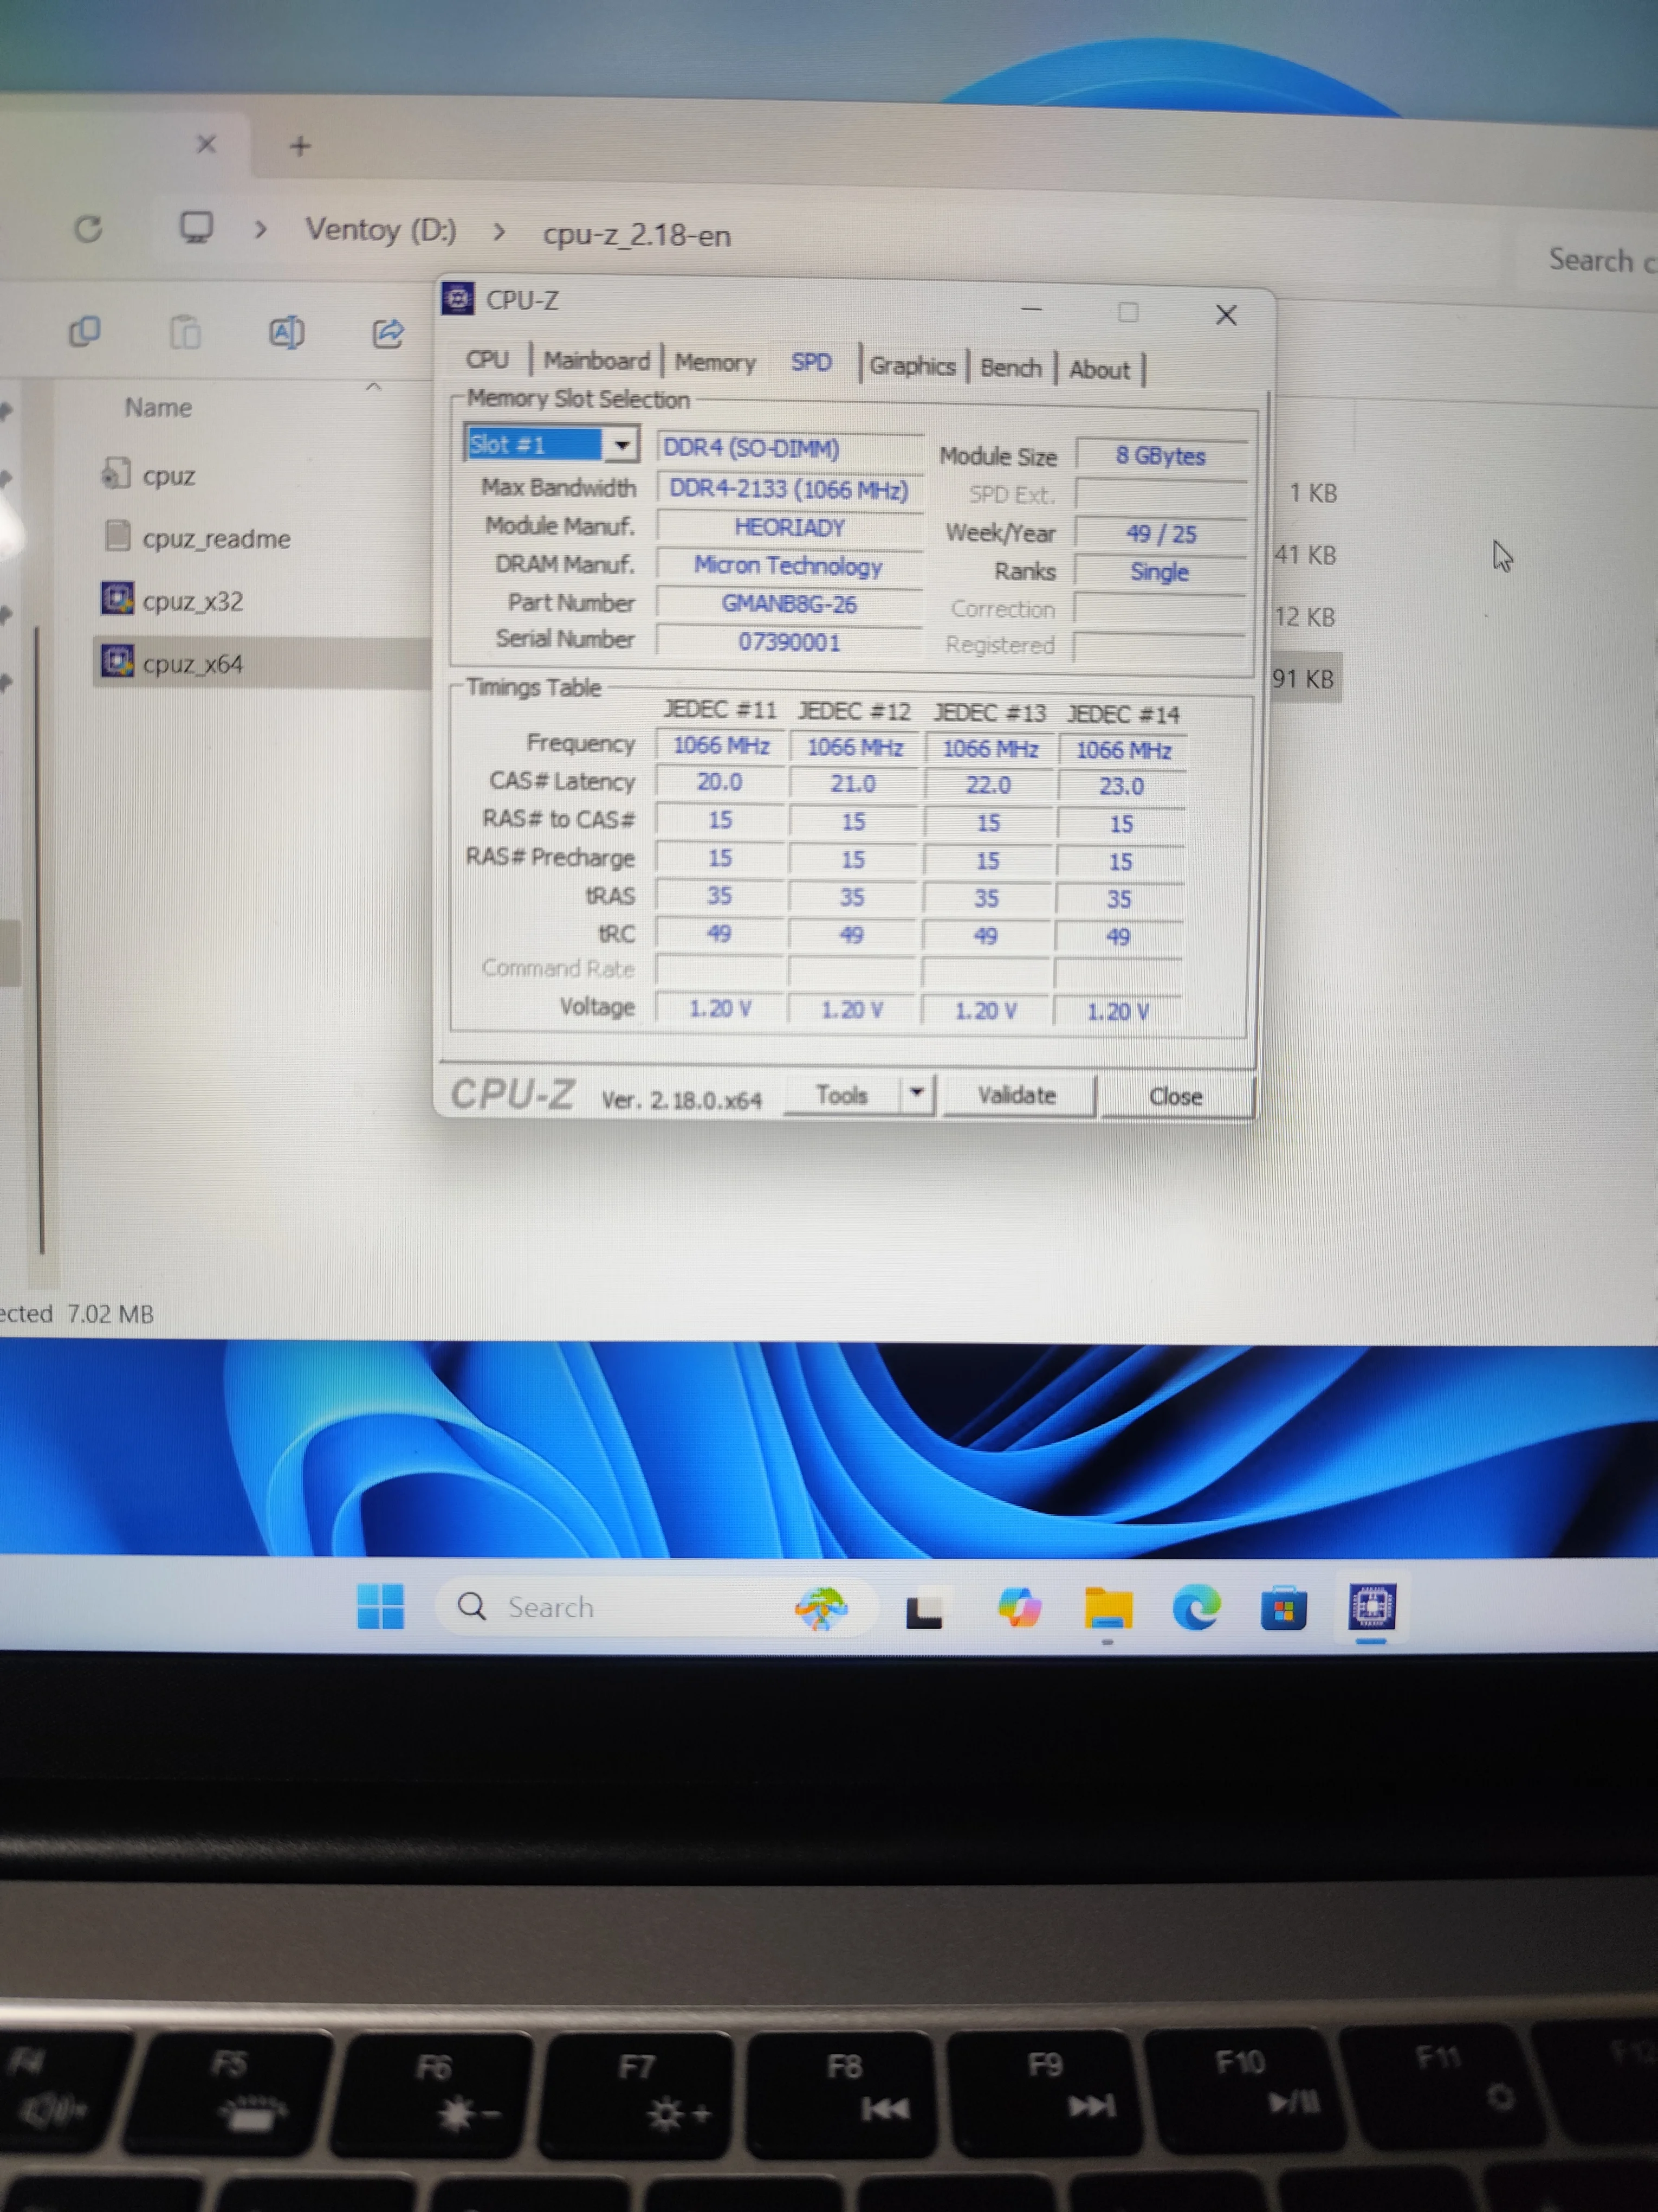Image resolution: width=1658 pixels, height=2212 pixels.
Task: Click the taskbar Search box
Action: (x=657, y=1607)
